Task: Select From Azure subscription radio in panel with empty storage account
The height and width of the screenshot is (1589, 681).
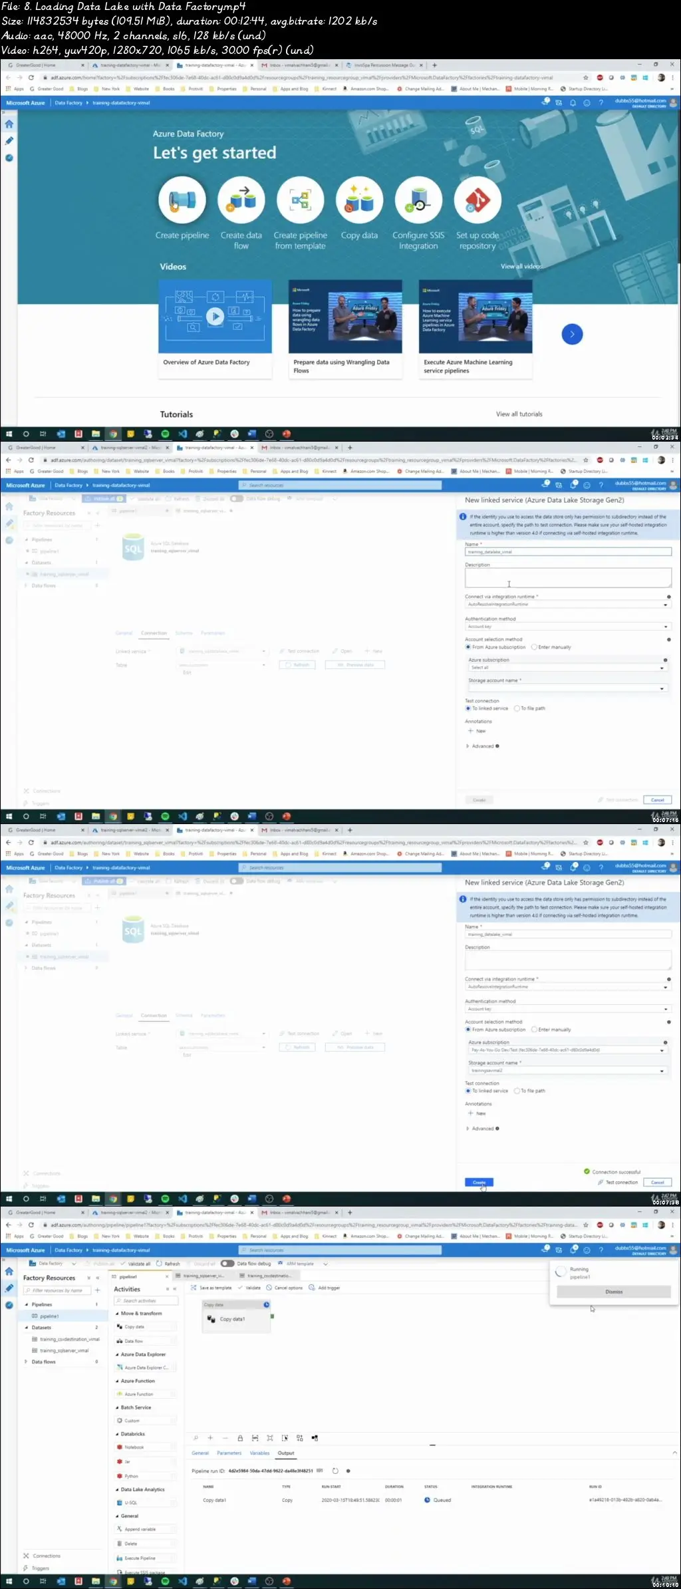Action: click(x=468, y=647)
